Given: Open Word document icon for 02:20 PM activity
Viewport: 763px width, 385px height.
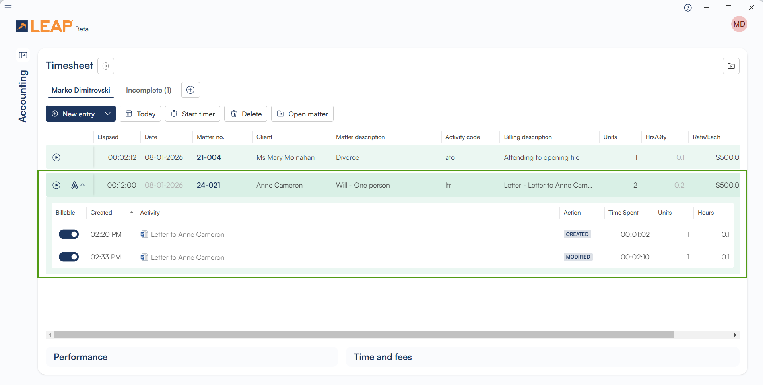Looking at the screenshot, I should pyautogui.click(x=144, y=234).
